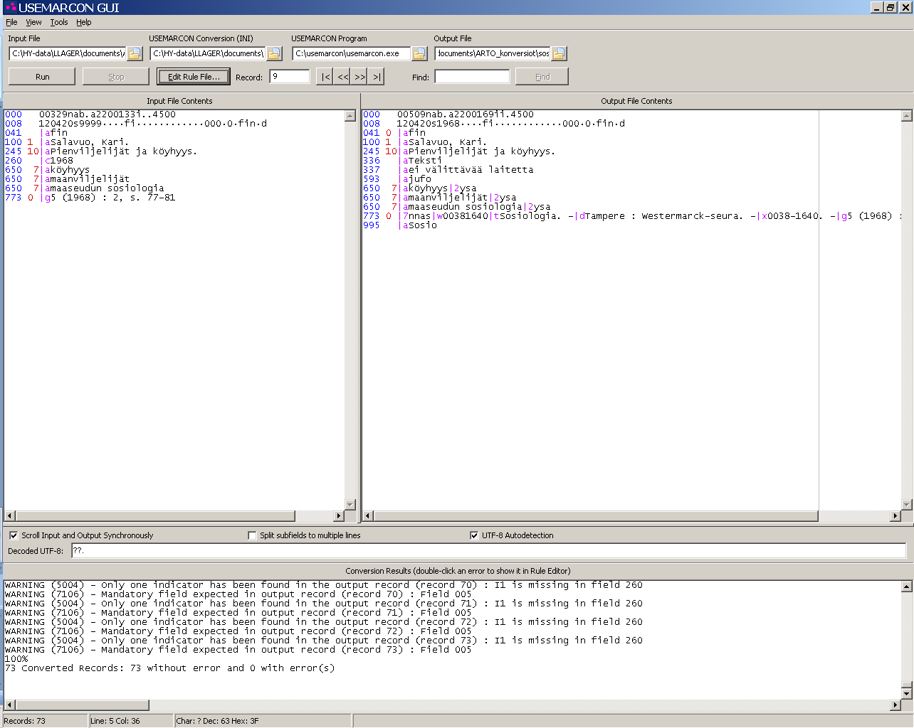
Task: Click the Conversion Results scroll-right arrow
Action: tap(895, 705)
